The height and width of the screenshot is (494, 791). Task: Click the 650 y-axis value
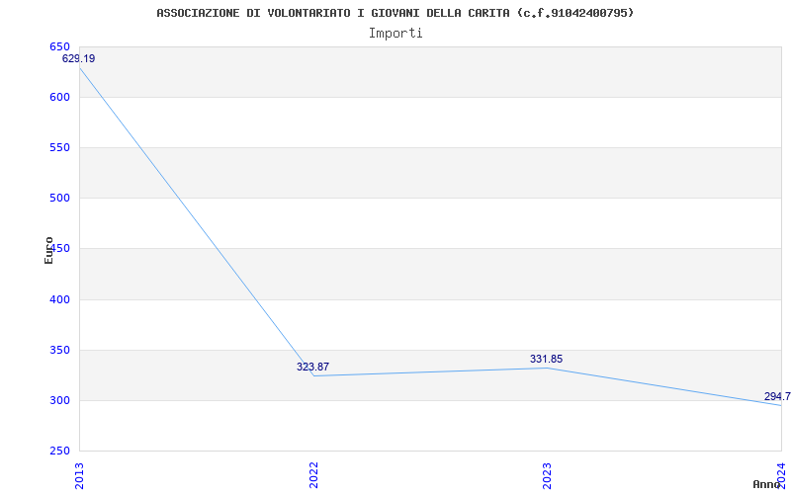tap(59, 46)
